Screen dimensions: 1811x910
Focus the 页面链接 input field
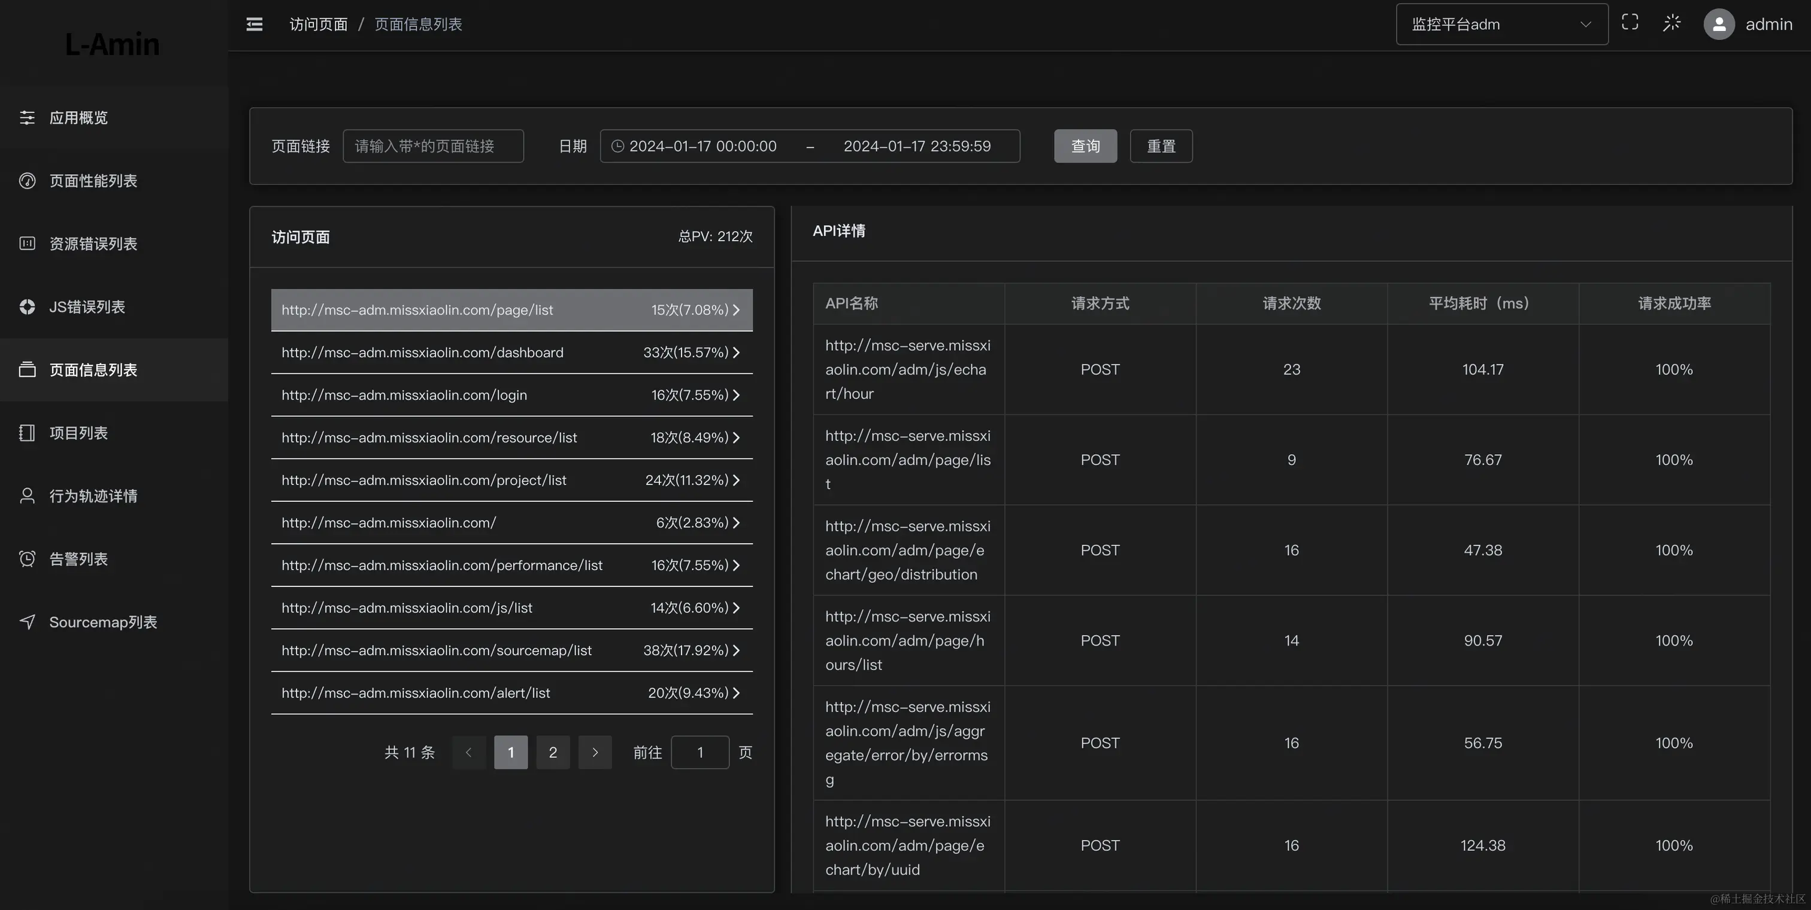click(433, 146)
